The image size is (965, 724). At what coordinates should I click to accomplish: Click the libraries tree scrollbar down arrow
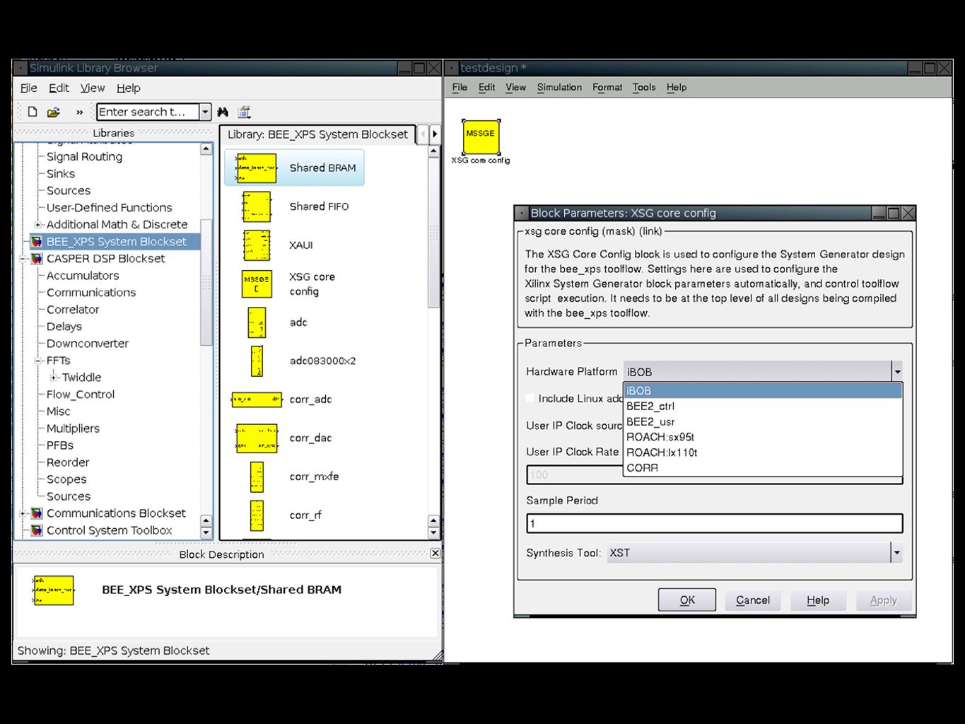point(206,533)
